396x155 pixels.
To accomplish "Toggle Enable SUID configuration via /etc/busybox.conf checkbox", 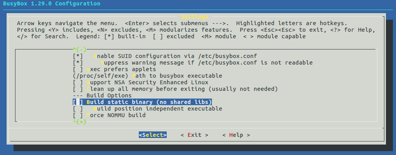I will (x=78, y=56).
